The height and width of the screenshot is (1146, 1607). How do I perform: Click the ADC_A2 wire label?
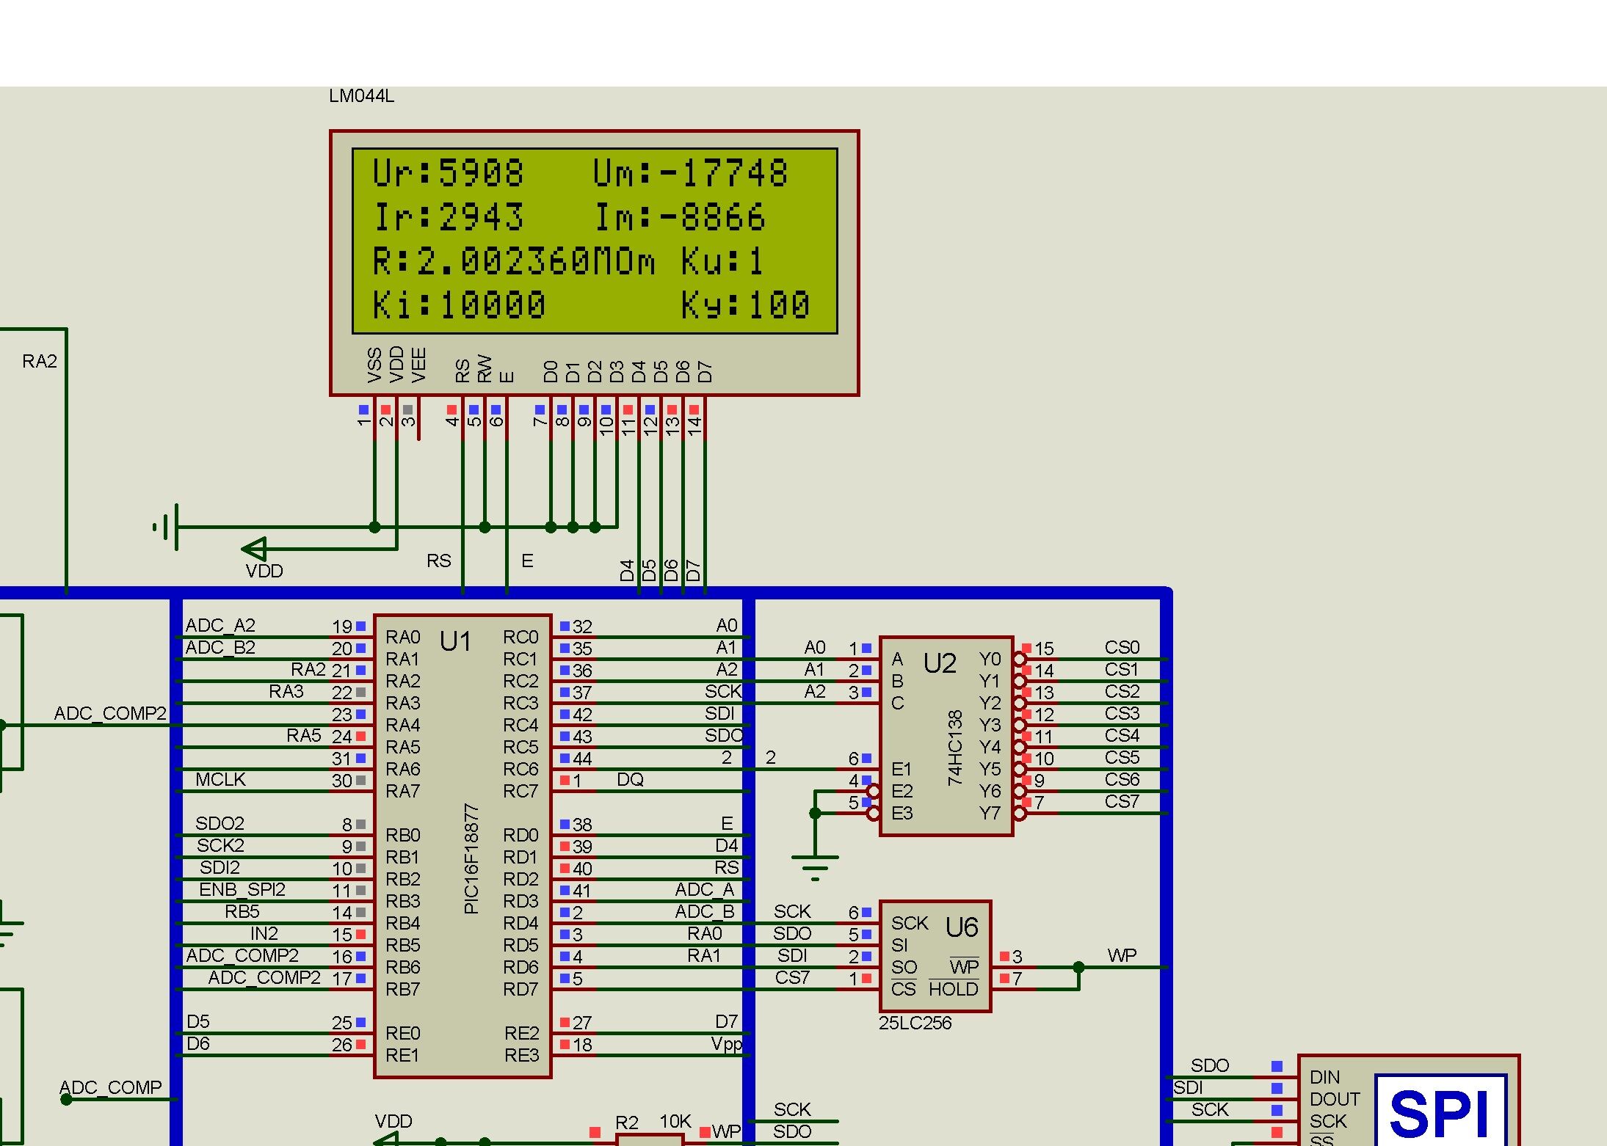tap(220, 625)
